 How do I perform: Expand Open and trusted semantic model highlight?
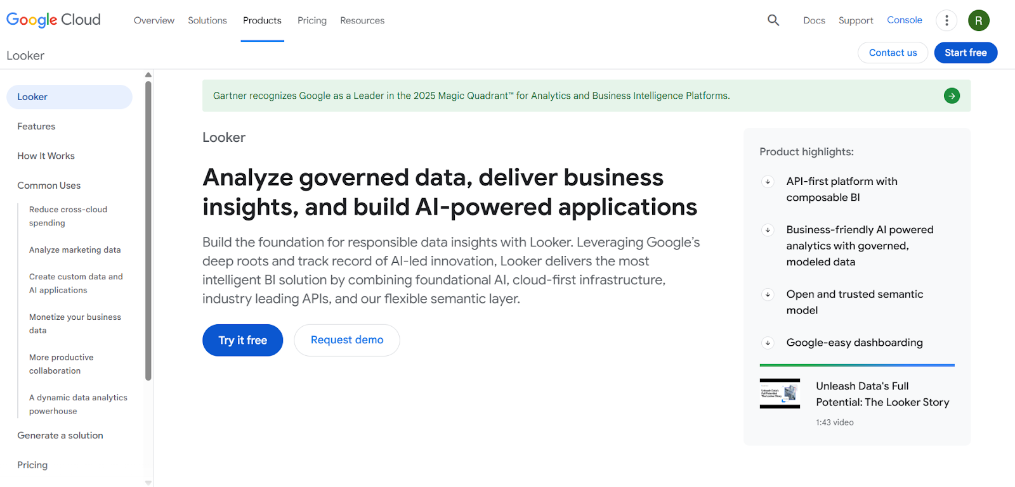pos(768,294)
